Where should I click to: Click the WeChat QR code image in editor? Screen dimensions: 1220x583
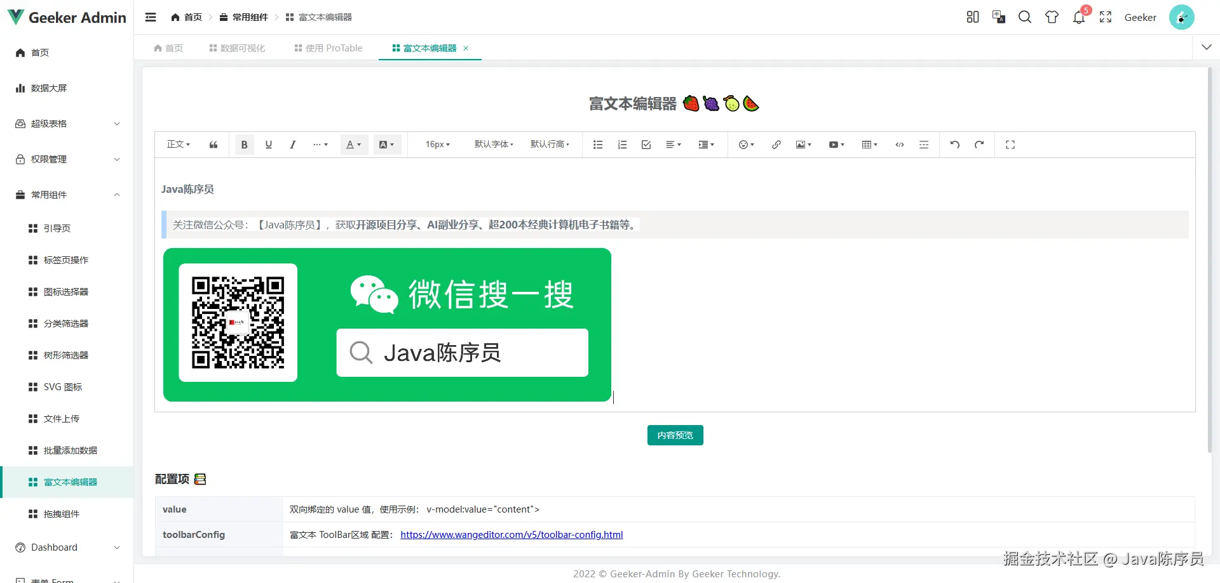(x=387, y=325)
